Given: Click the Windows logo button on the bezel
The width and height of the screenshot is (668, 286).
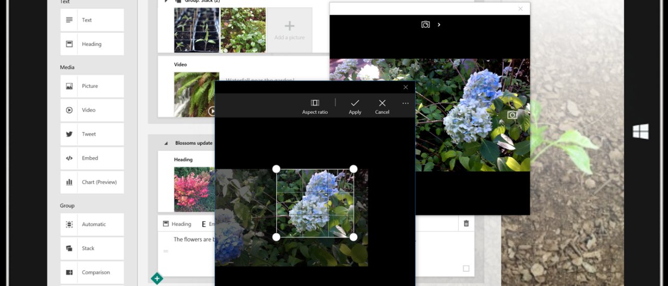Looking at the screenshot, I should click(641, 132).
